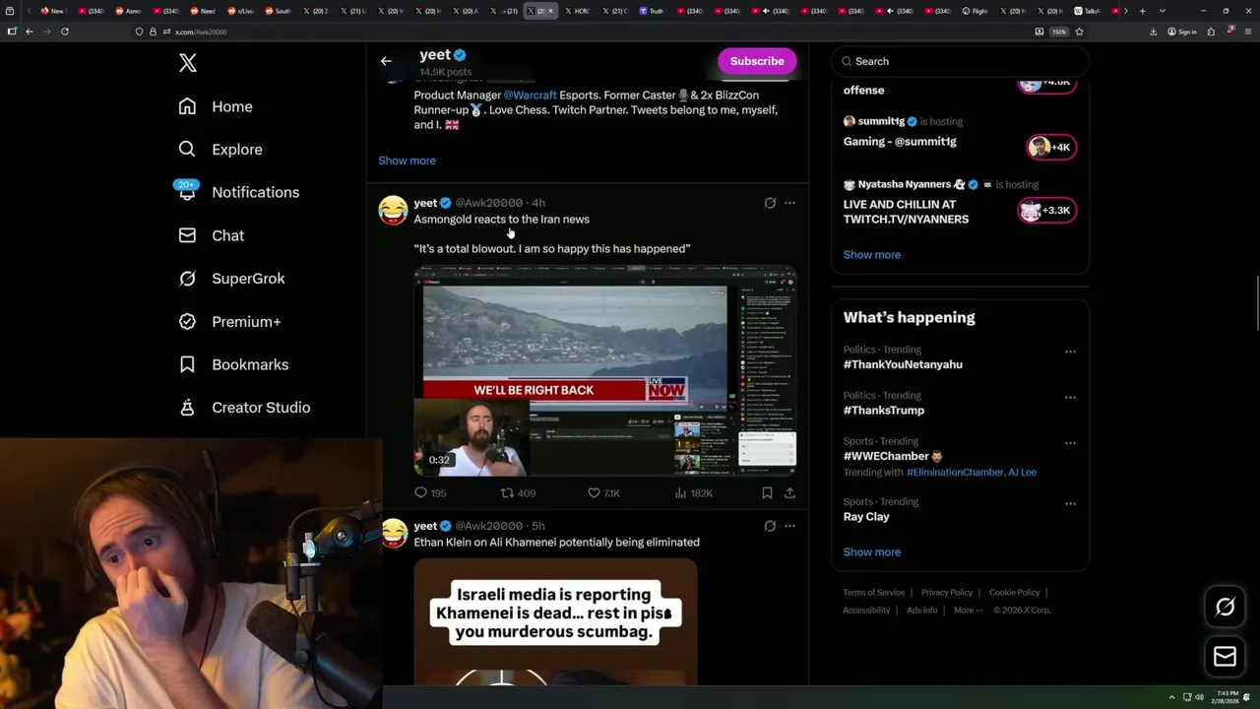Open @Warcraft mention in bio

tap(530, 96)
